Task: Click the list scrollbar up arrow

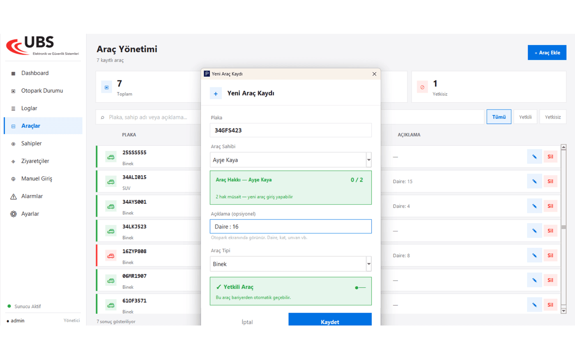Action: point(563,147)
